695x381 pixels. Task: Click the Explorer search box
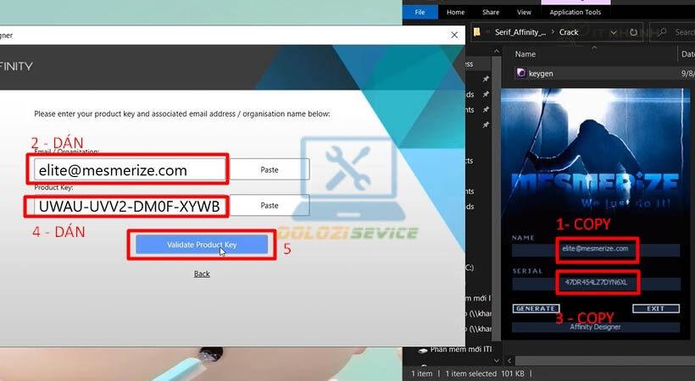pyautogui.click(x=674, y=32)
